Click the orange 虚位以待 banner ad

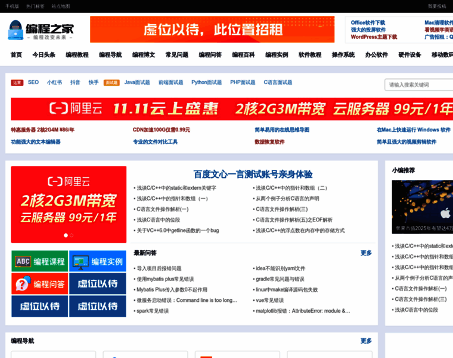pos(212,29)
